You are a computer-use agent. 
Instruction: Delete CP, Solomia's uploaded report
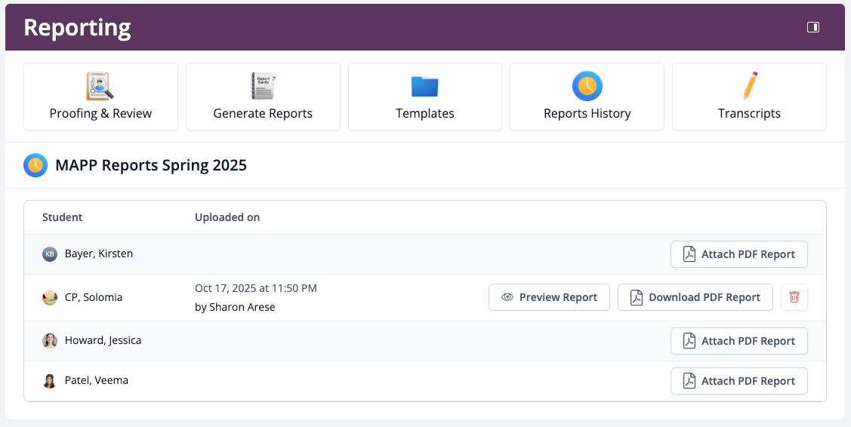(794, 297)
